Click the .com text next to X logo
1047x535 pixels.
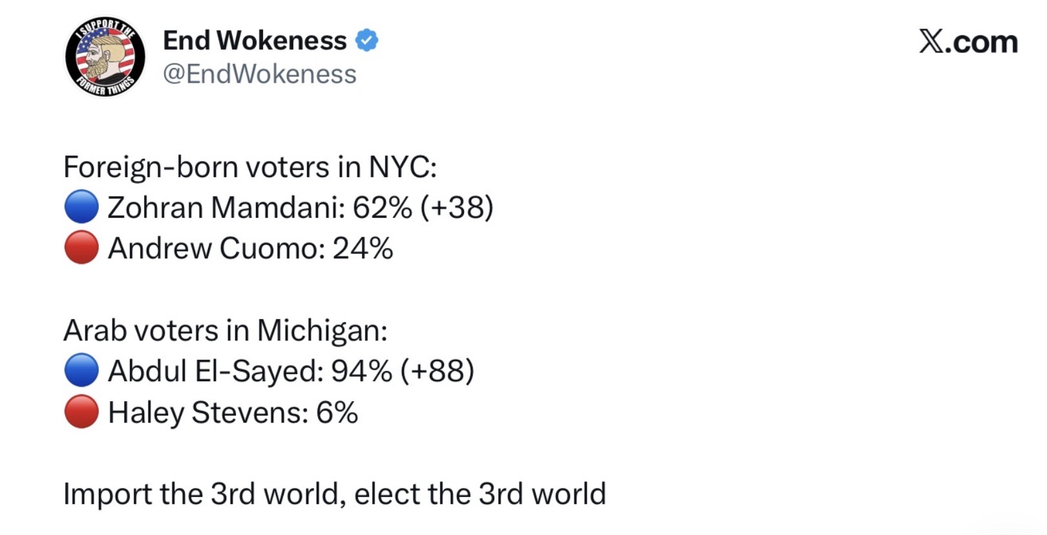tap(982, 43)
